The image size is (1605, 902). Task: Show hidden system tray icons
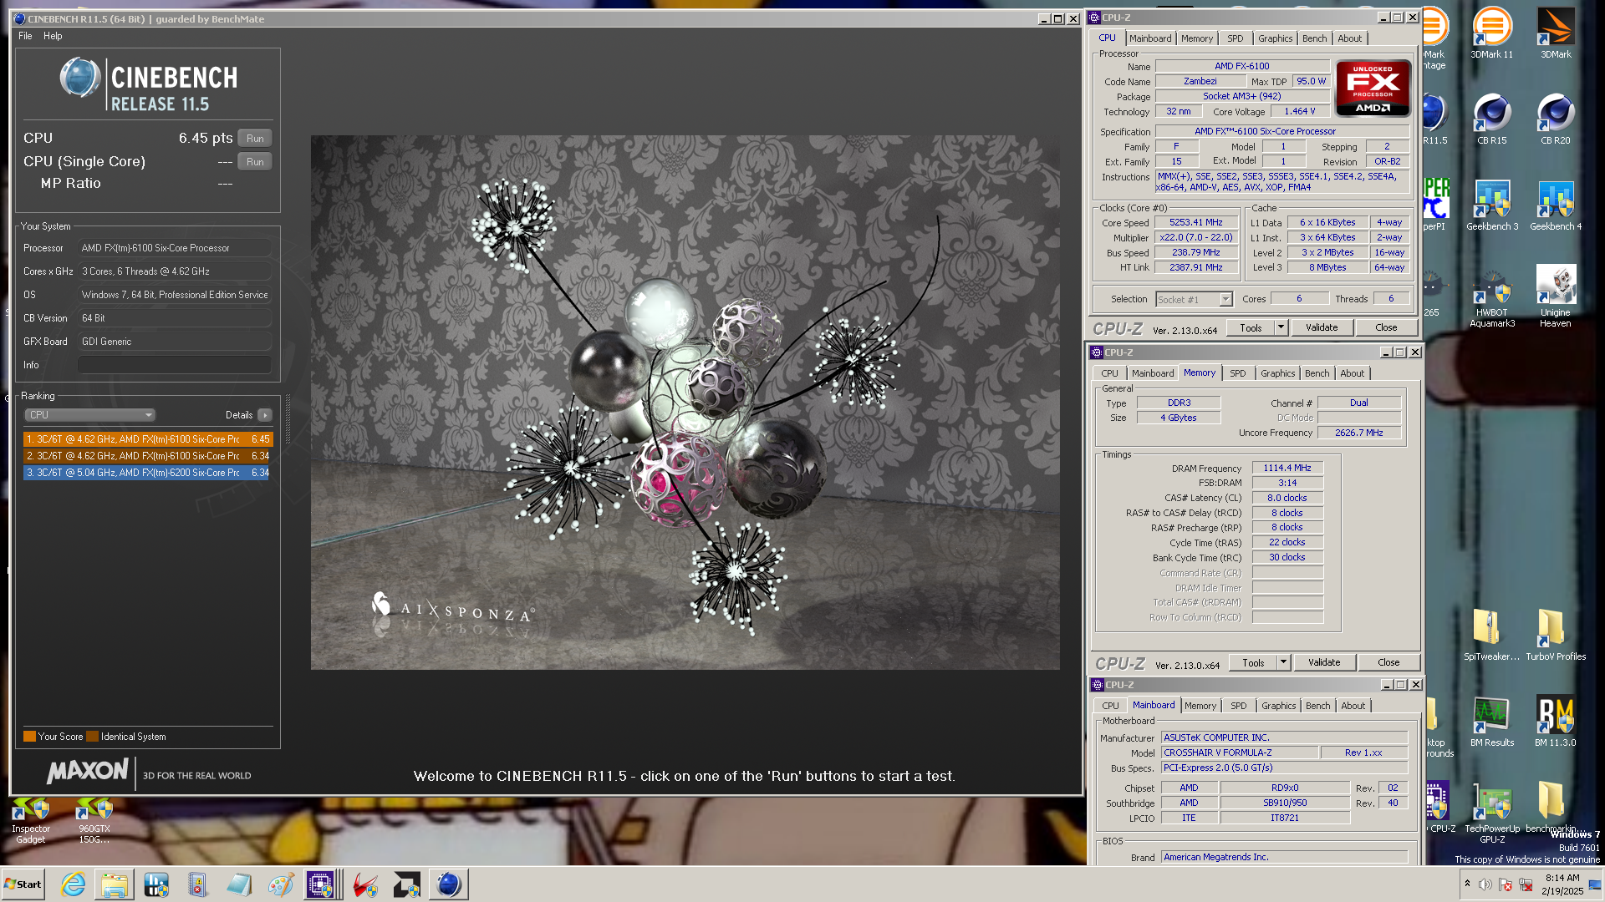(x=1466, y=884)
